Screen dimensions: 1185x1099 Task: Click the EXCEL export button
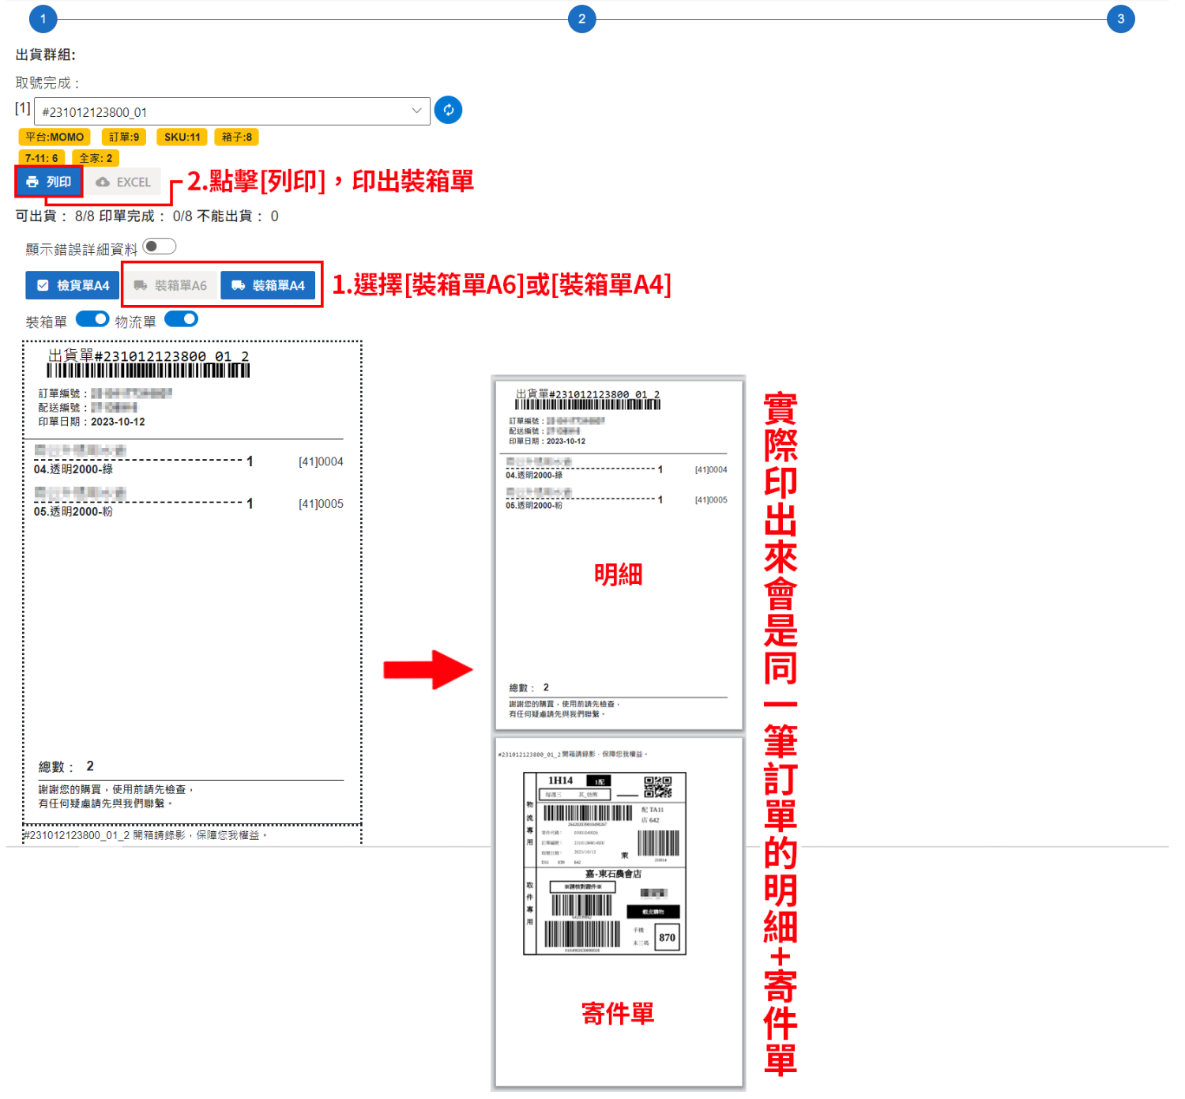123,182
